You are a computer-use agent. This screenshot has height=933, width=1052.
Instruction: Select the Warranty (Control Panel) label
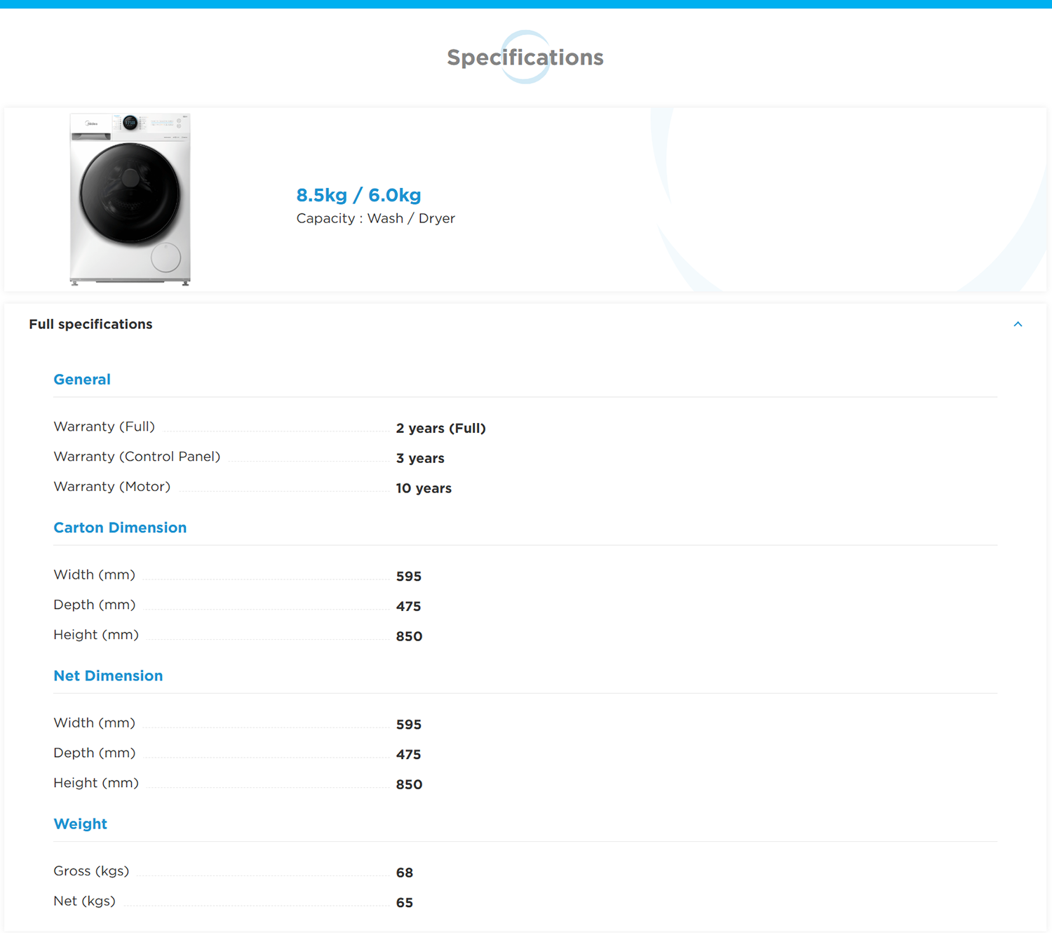click(137, 457)
